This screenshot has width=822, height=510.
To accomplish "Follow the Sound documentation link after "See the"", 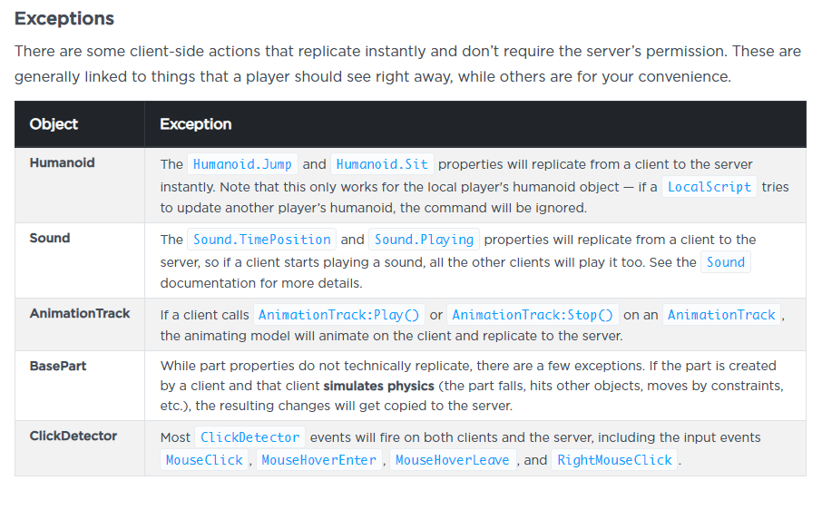I will 726,262.
